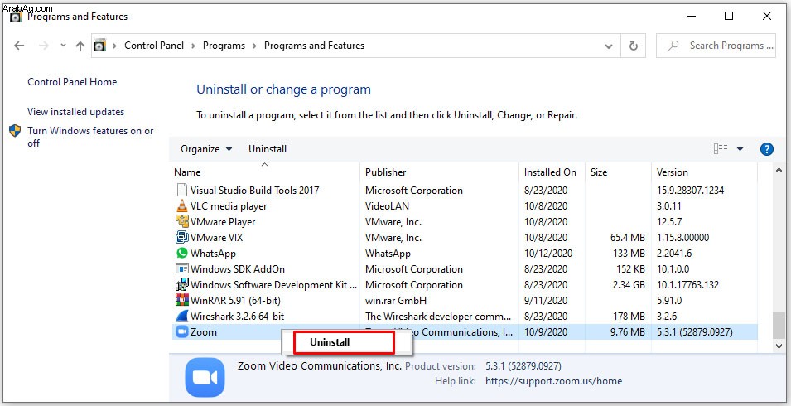Sort by the Installed On column
791x406 pixels.
click(552, 172)
